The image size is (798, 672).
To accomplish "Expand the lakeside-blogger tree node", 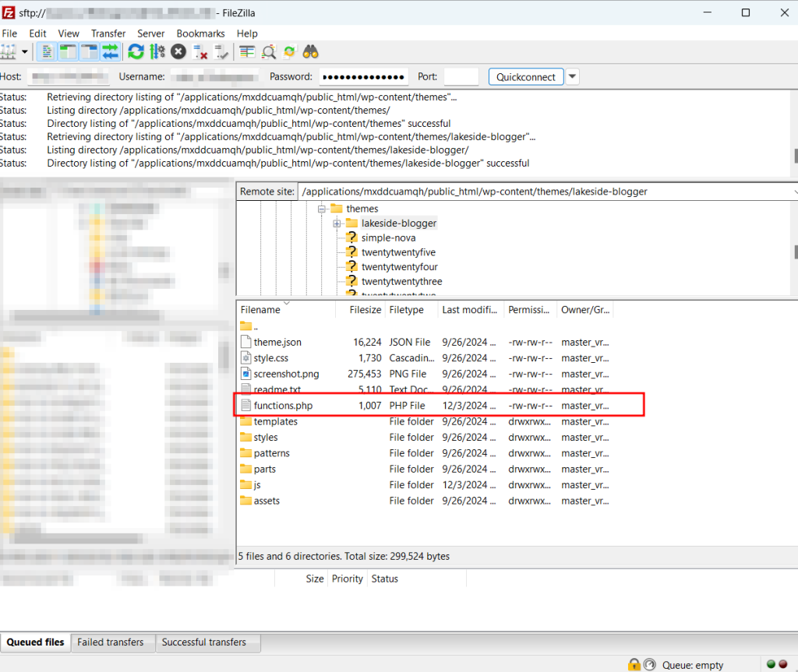I will coord(337,223).
